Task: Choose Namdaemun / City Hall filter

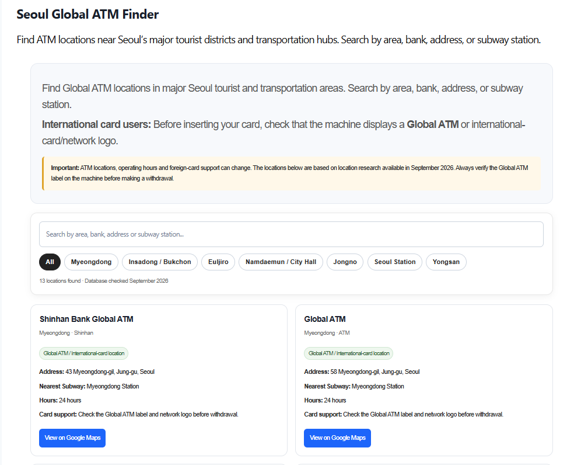Action: click(x=281, y=262)
